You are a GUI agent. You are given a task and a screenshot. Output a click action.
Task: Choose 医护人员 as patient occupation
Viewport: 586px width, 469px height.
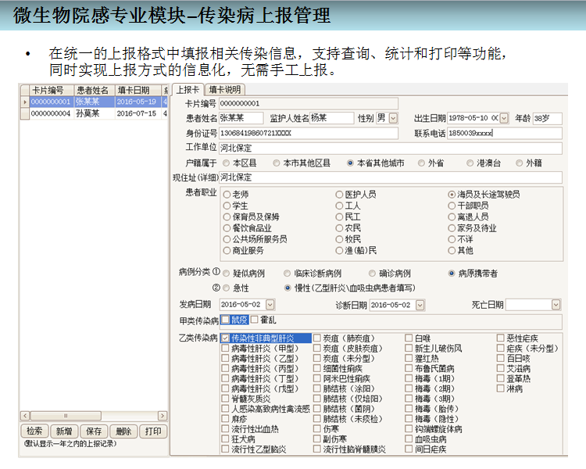tap(339, 195)
